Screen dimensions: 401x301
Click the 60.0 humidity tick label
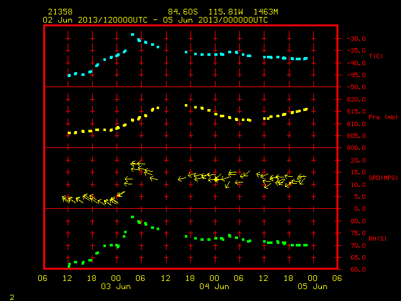pos(358,269)
